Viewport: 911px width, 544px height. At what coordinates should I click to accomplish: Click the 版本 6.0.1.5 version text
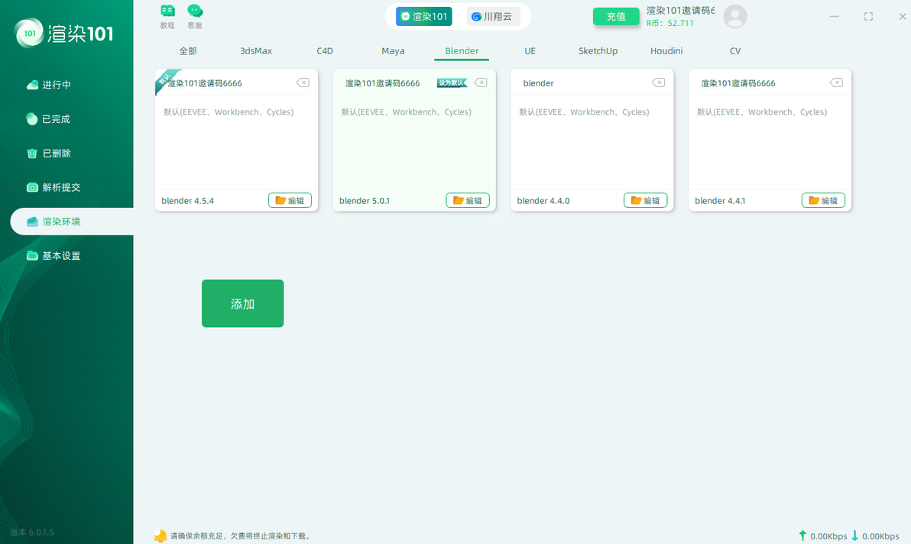[x=32, y=533]
